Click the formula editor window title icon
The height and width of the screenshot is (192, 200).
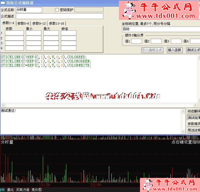point(3,3)
